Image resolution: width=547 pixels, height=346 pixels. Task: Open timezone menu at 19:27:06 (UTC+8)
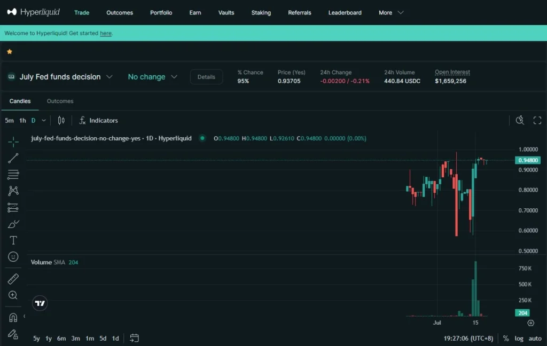pyautogui.click(x=468, y=339)
